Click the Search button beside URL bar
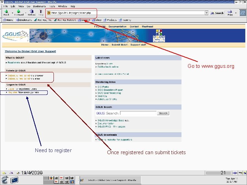This screenshot has width=247, height=185. pyautogui.click(x=217, y=13)
